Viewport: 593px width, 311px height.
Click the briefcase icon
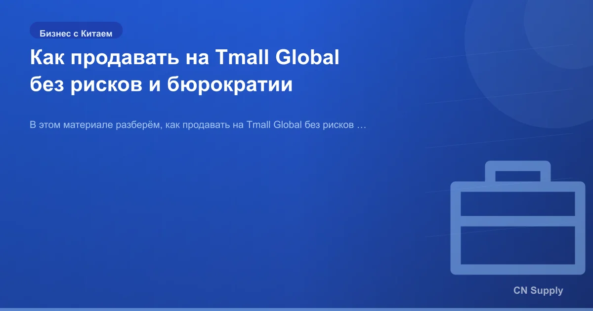click(517, 218)
